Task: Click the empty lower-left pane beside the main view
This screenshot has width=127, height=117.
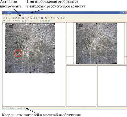Action: [81, 86]
